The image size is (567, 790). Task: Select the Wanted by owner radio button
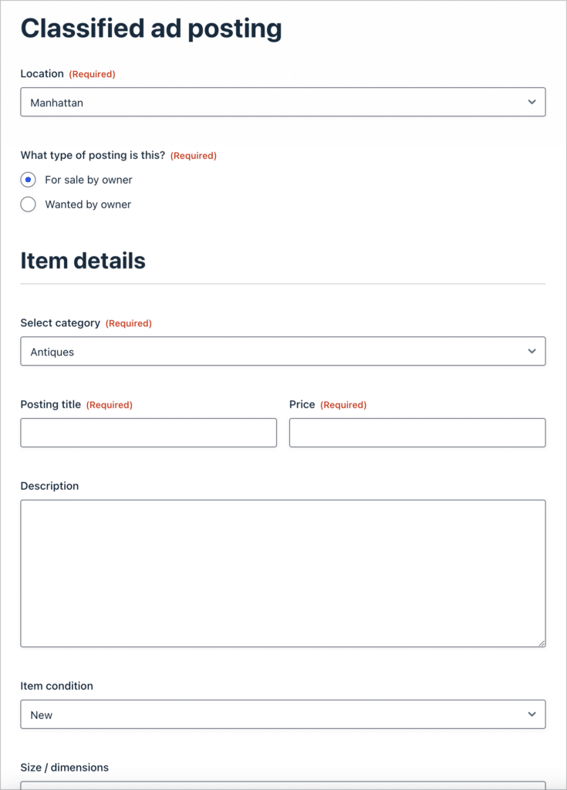click(28, 204)
